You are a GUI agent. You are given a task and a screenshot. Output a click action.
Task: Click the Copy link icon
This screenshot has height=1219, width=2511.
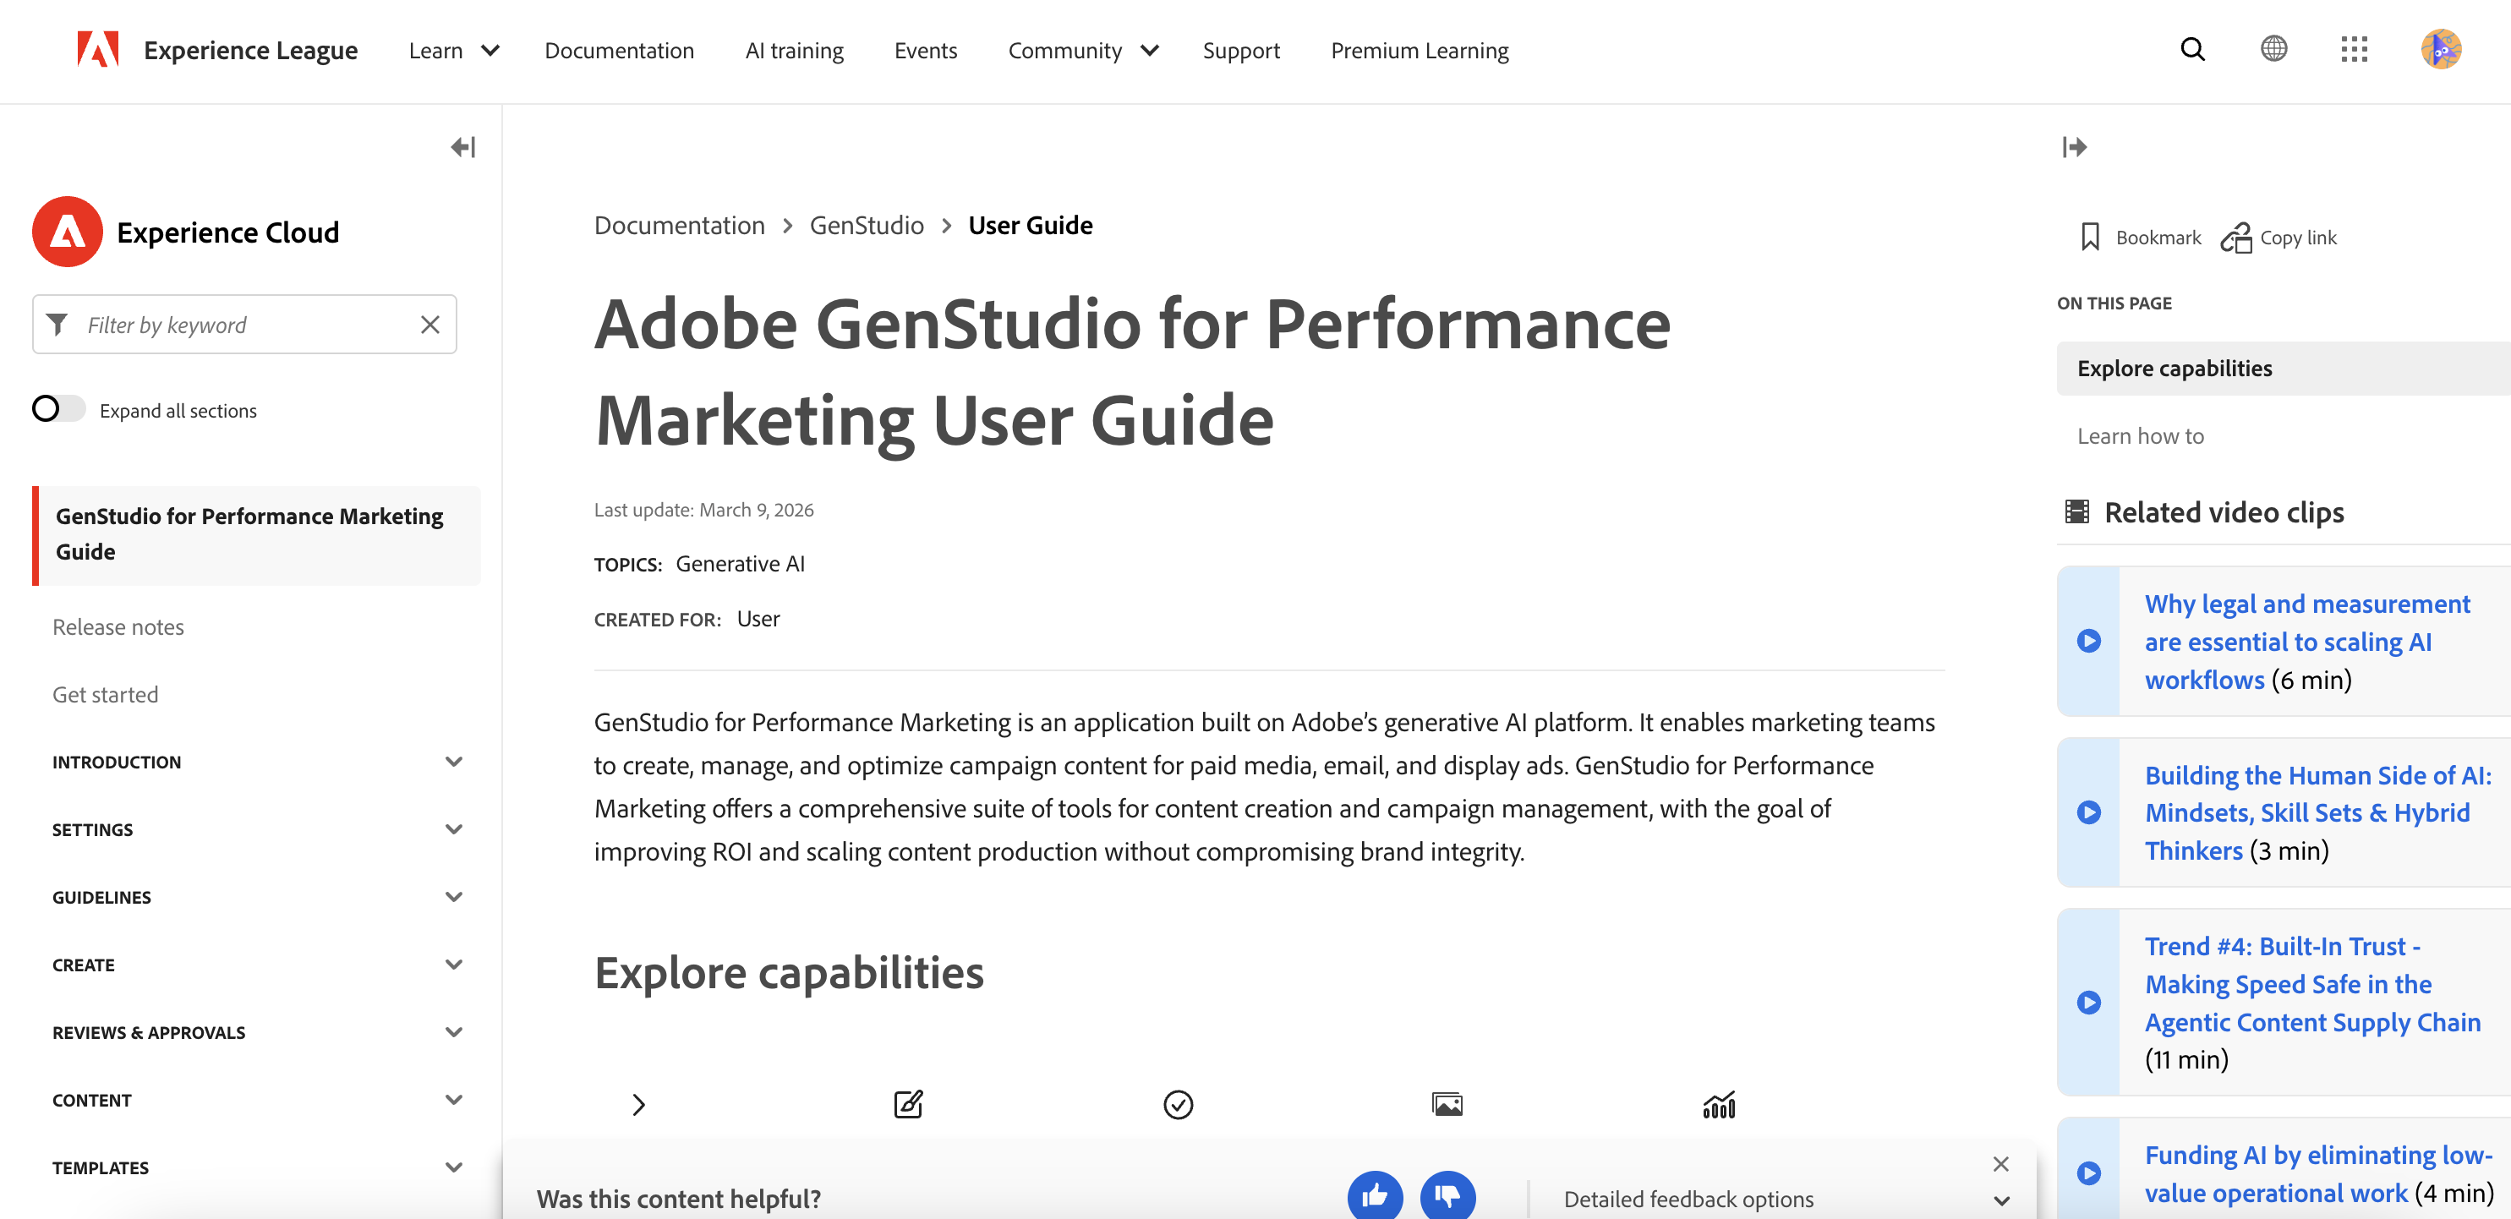[2235, 238]
